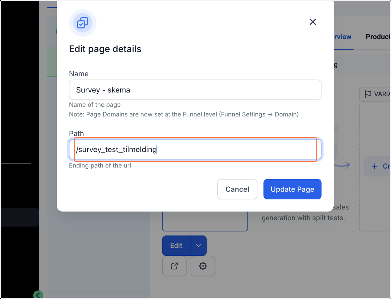This screenshot has width=391, height=299.
Task: Close the Edit page details dialog
Action: point(313,22)
